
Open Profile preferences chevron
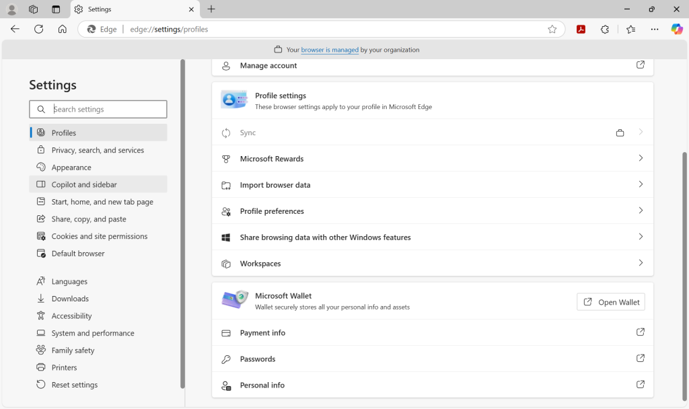(x=640, y=211)
